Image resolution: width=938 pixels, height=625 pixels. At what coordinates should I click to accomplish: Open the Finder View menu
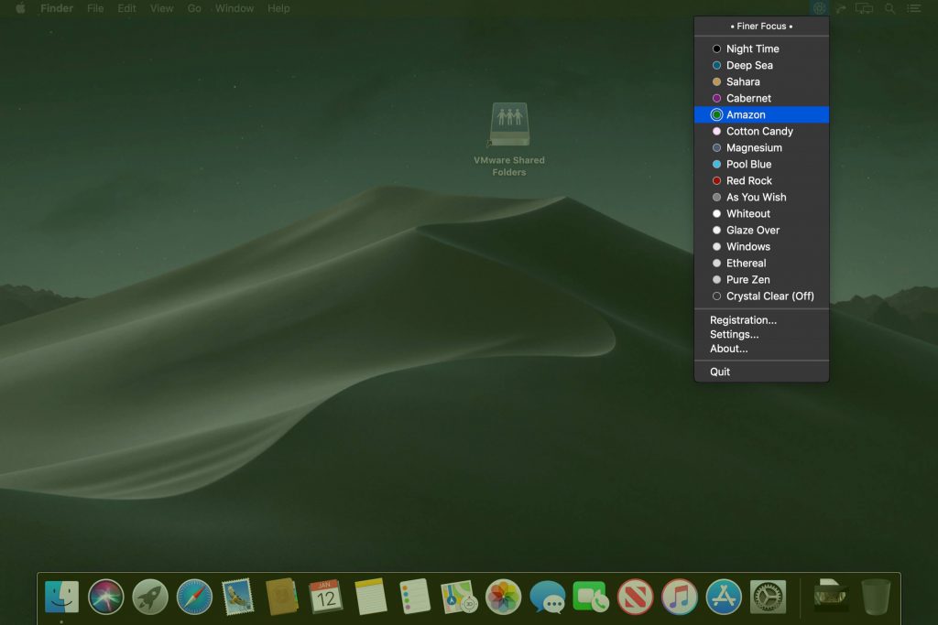[161, 8]
